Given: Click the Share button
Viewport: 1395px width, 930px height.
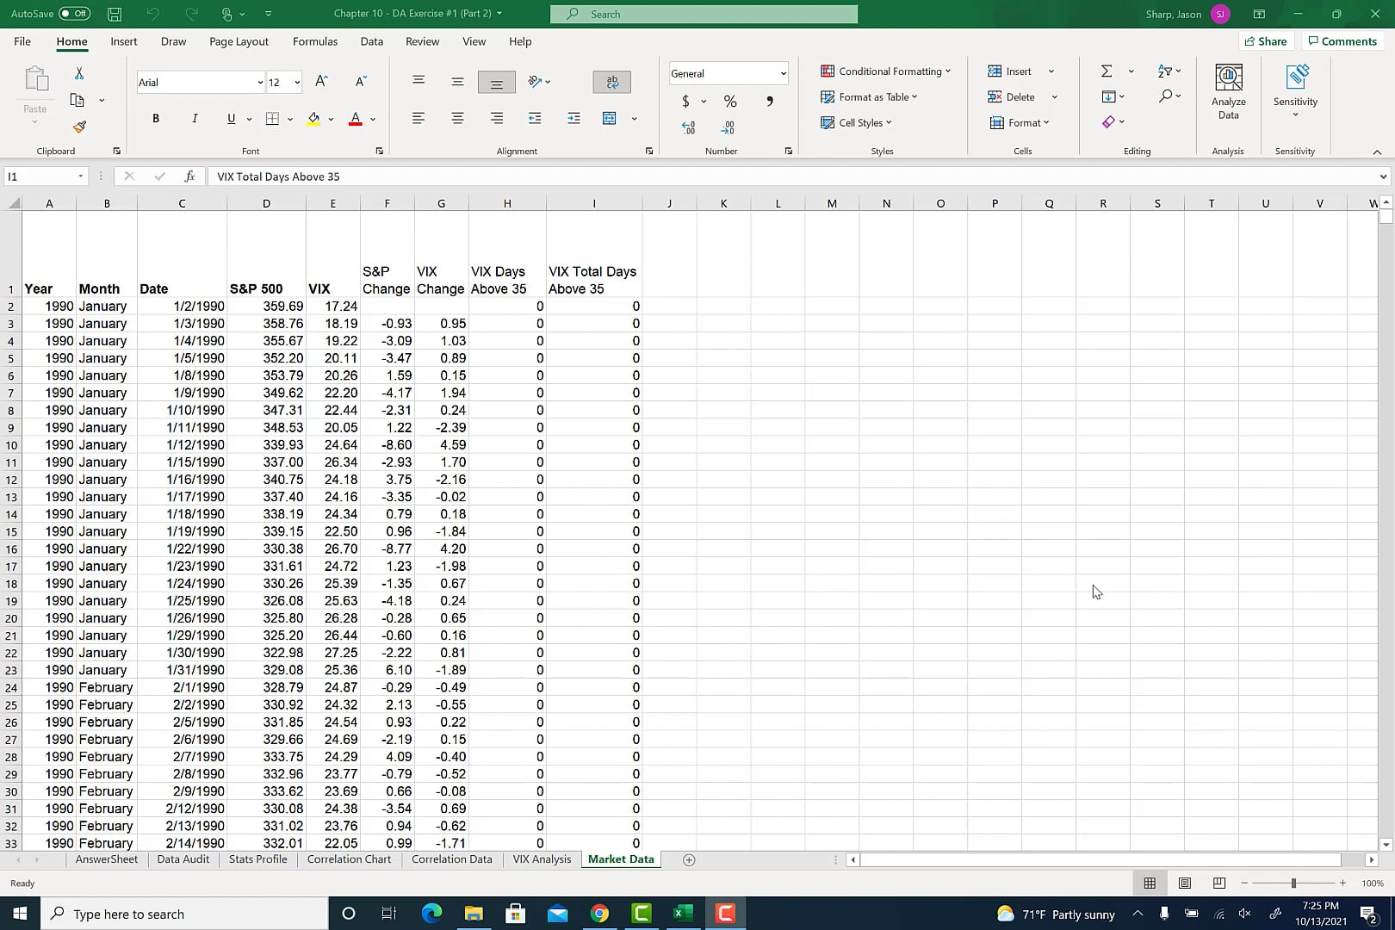Looking at the screenshot, I should (1265, 41).
